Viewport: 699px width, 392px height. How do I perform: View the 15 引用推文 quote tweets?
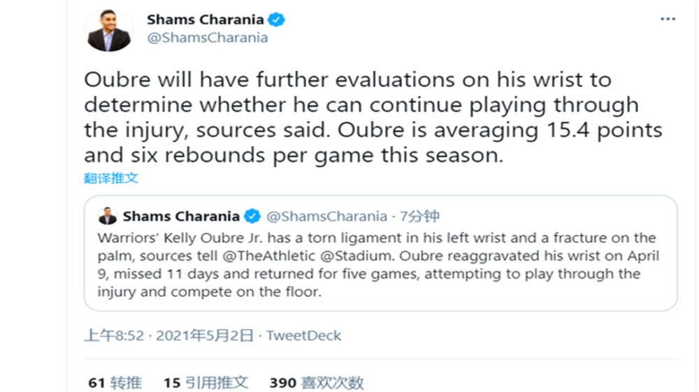206,383
